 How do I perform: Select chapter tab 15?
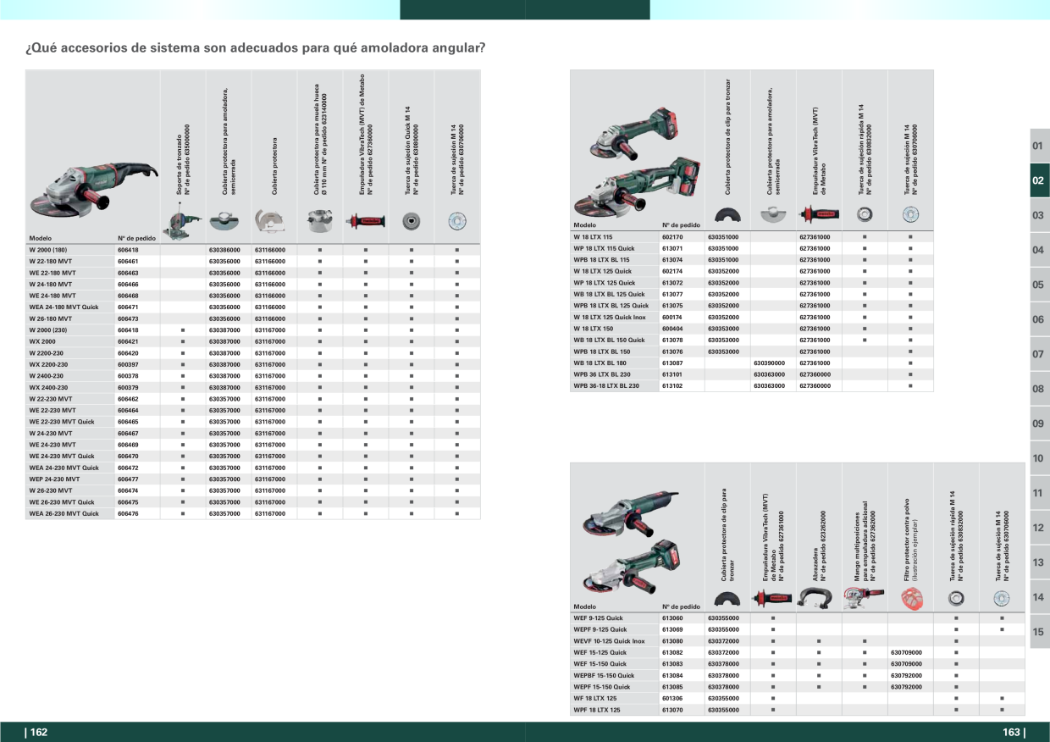(1038, 632)
